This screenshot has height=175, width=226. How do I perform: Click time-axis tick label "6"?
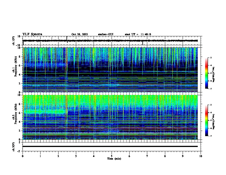130,156
